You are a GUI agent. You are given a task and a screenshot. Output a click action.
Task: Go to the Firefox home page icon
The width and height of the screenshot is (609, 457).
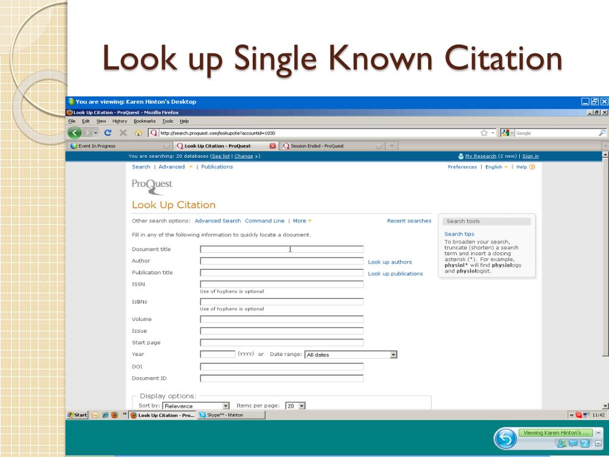(138, 133)
